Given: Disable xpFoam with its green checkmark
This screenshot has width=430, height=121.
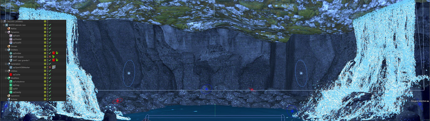Looking at the screenshot, I should (x=50, y=36).
